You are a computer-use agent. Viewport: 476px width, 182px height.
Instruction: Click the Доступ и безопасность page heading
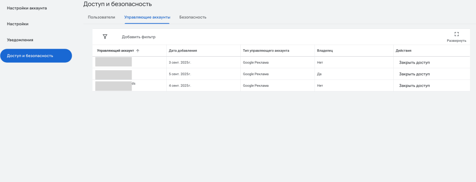coord(118,4)
